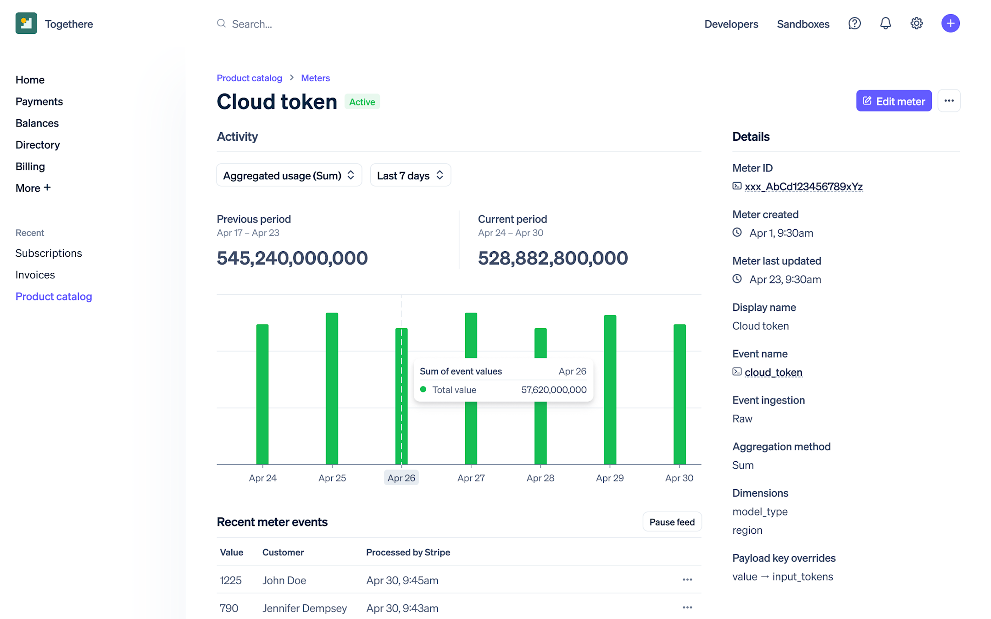Image resolution: width=991 pixels, height=619 pixels.
Task: Click the Invoices recent item
Action: pos(35,274)
